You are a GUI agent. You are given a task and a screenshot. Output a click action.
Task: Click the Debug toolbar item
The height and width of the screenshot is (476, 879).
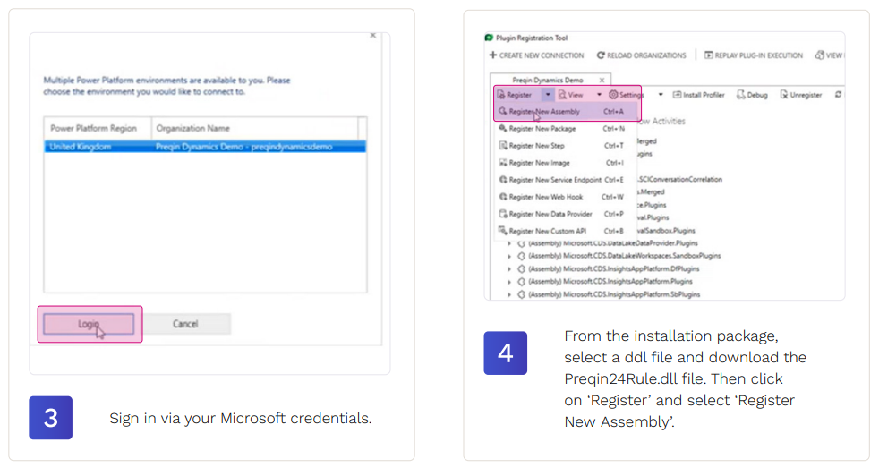(x=752, y=95)
